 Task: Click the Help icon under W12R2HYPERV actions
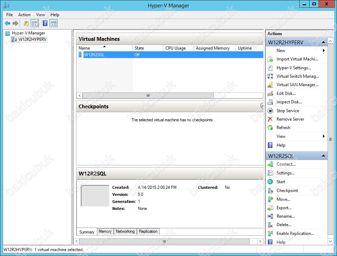270,145
